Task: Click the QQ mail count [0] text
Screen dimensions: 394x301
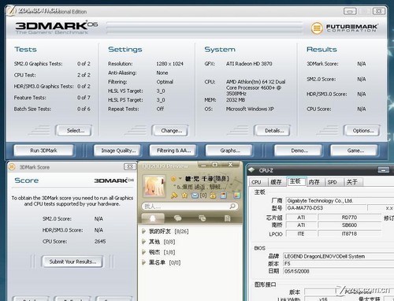Action: 203,195
